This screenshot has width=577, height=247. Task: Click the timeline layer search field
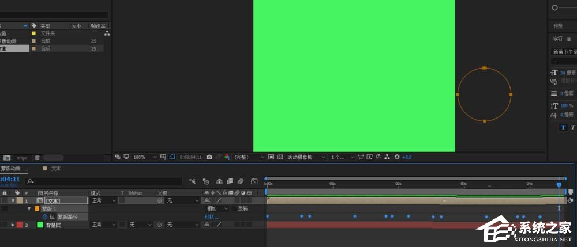(x=104, y=181)
